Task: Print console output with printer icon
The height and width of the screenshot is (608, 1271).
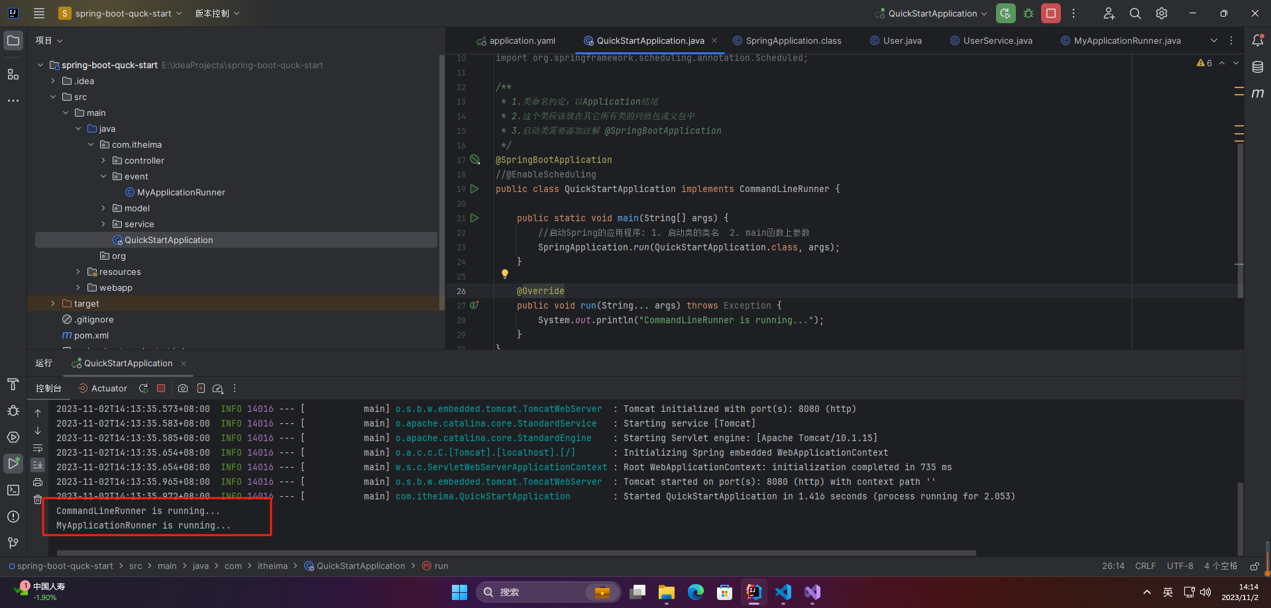Action: pyautogui.click(x=38, y=482)
